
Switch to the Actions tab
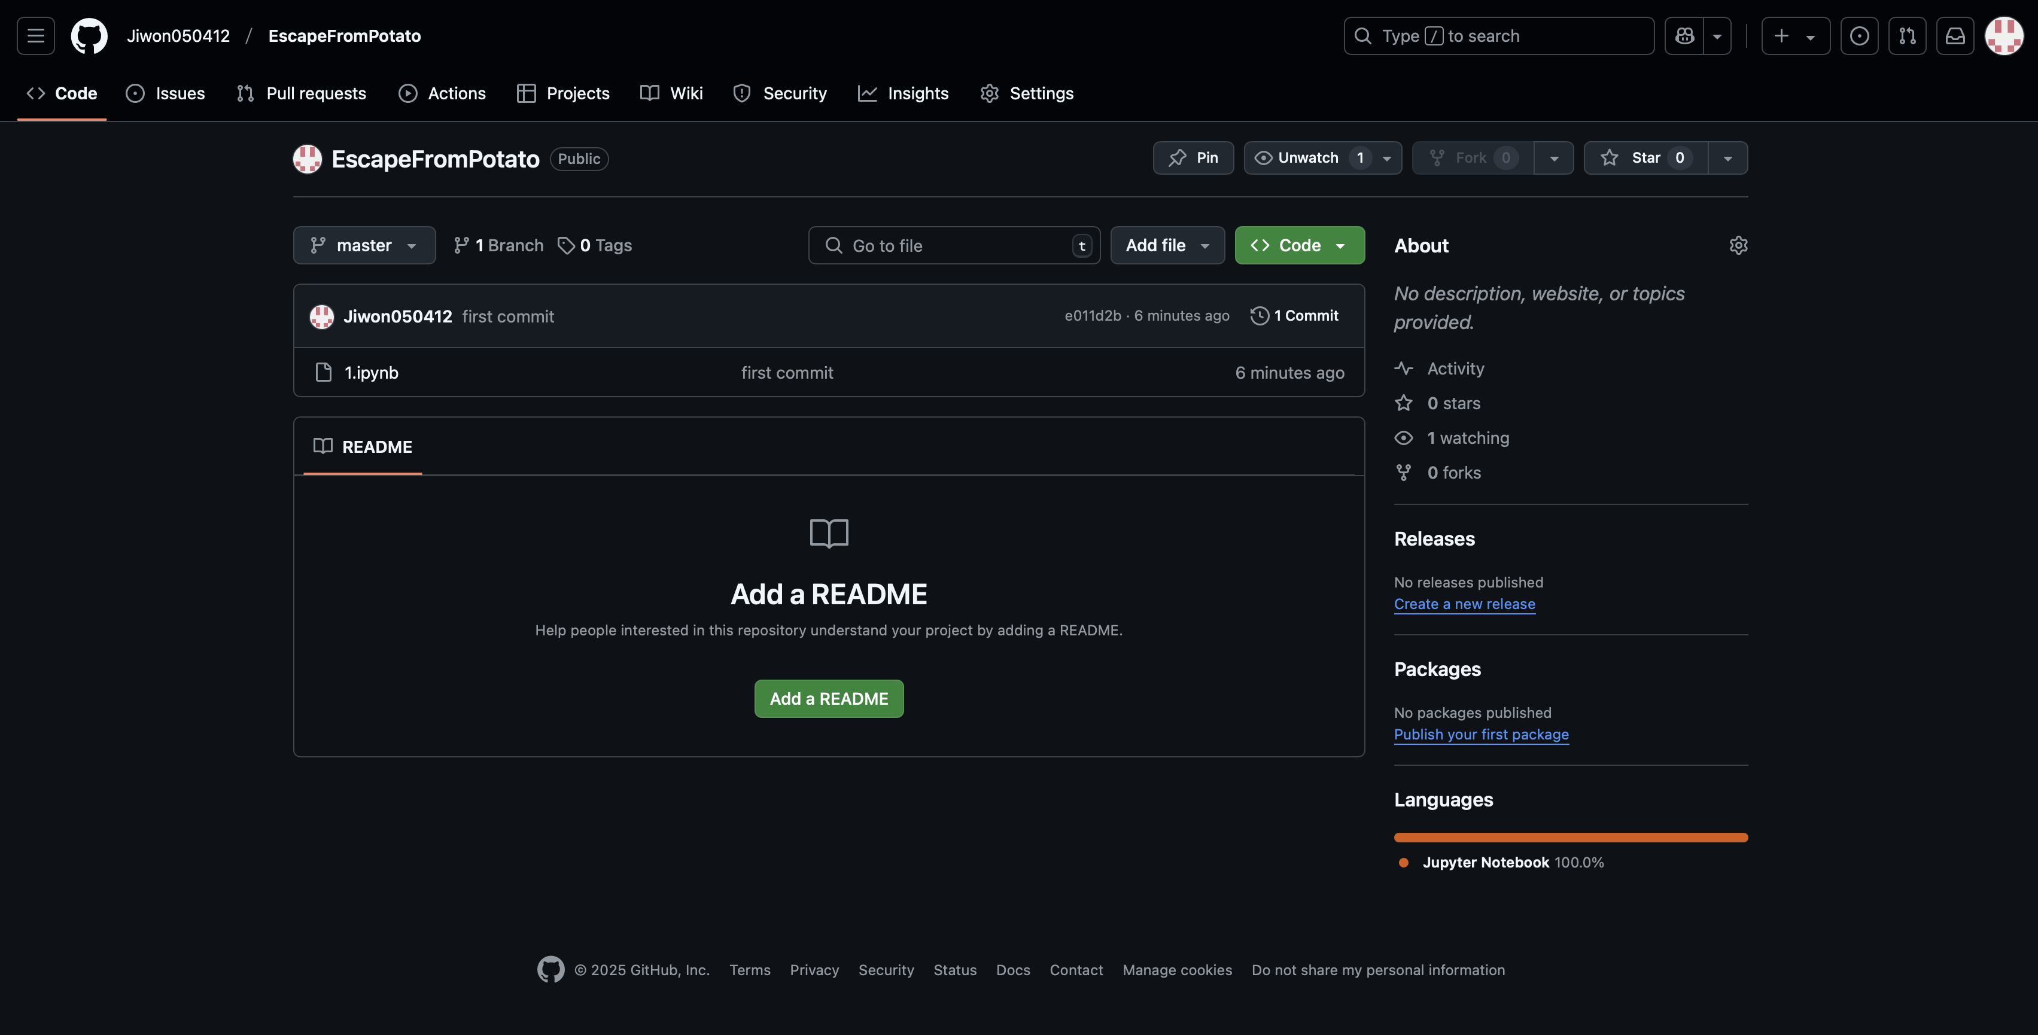pyautogui.click(x=442, y=93)
